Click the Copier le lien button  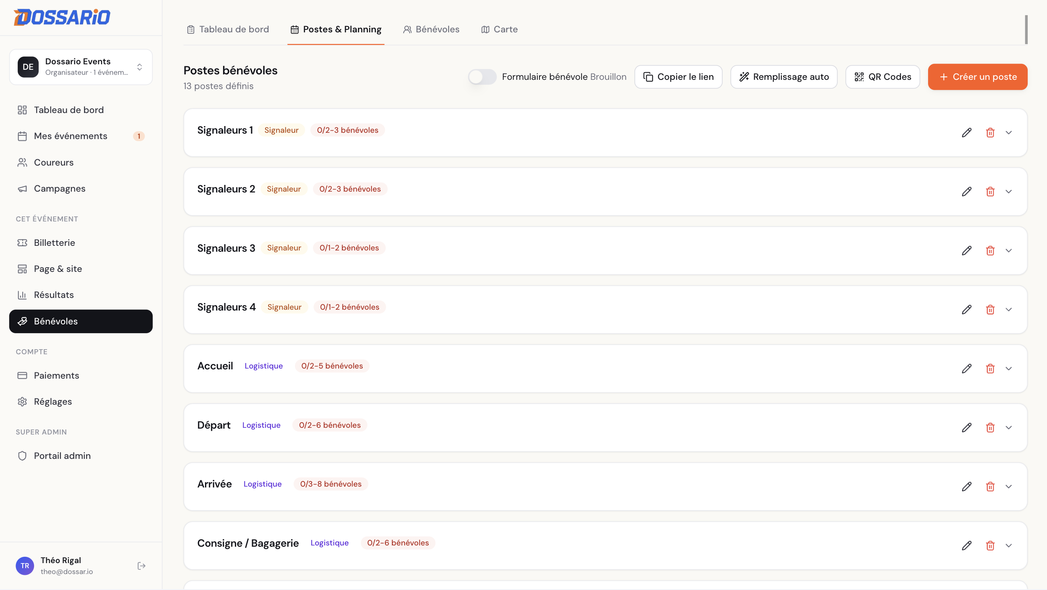[679, 77]
